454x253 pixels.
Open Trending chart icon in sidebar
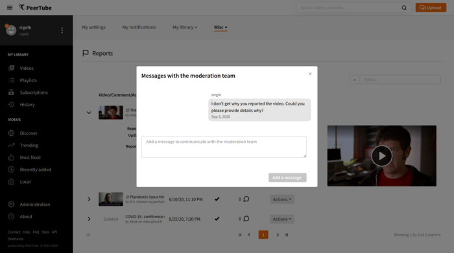coord(11,146)
